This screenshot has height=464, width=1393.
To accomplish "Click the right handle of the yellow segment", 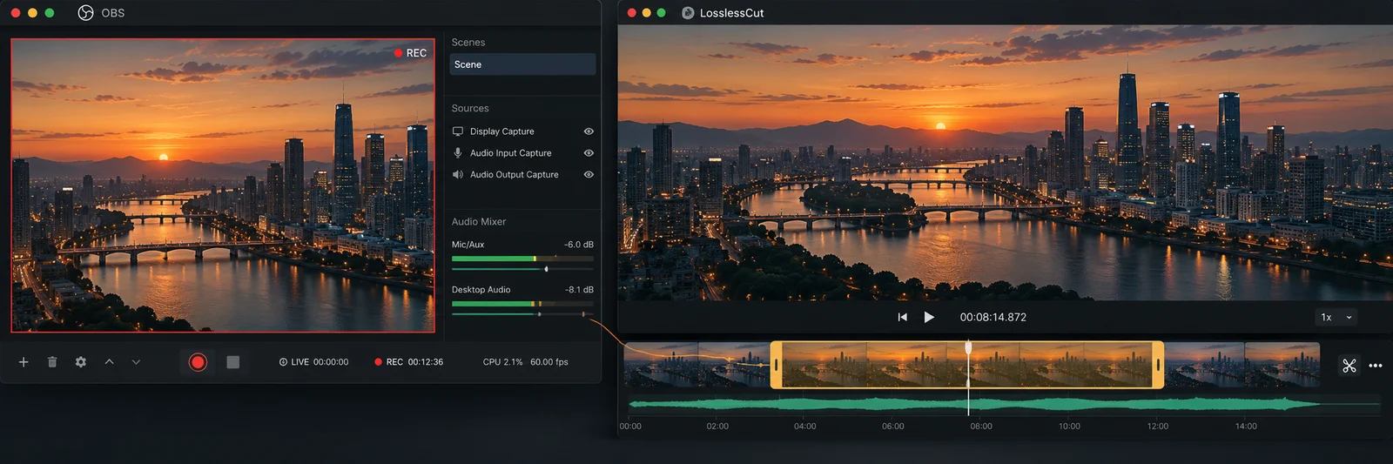I will point(1158,365).
